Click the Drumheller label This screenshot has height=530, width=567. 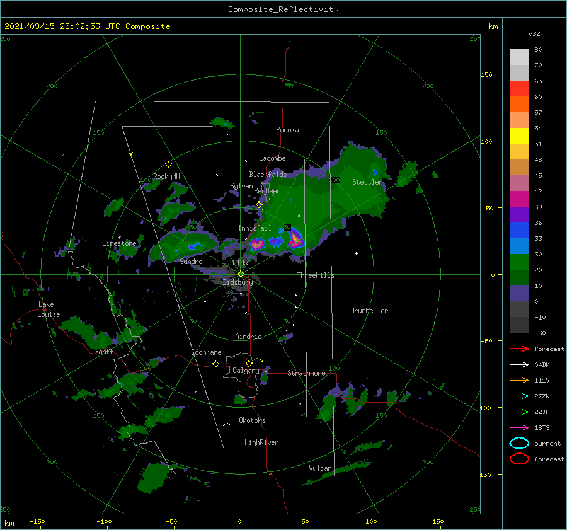369,311
